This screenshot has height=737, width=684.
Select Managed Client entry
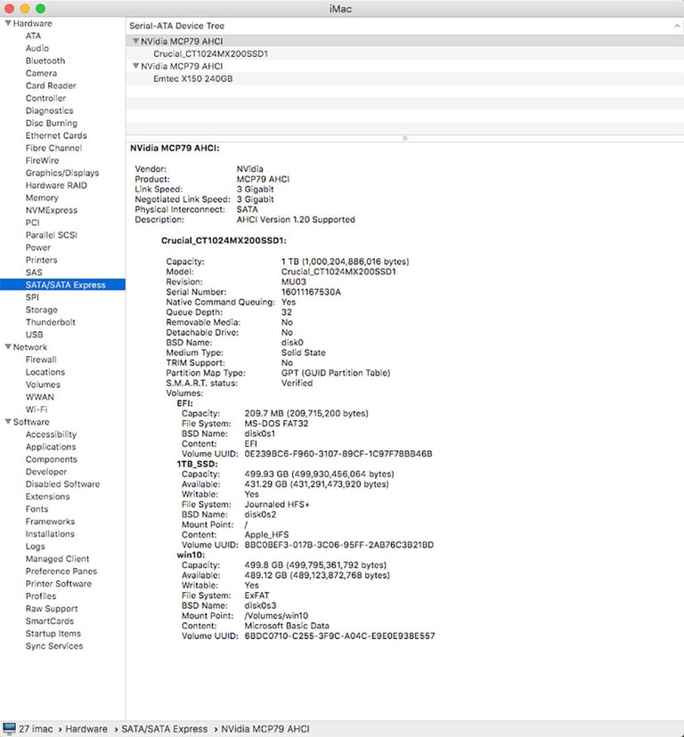(57, 559)
